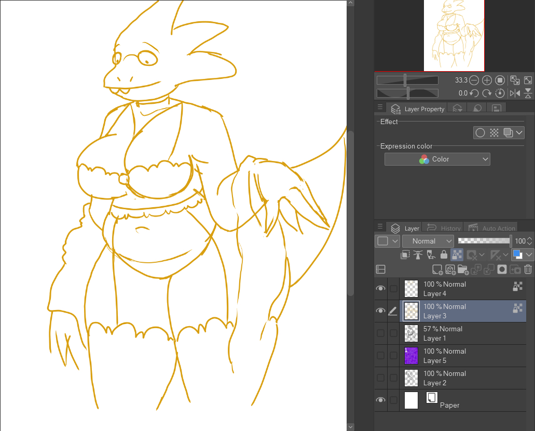
Task: Open the Expression color dropdown
Action: point(437,159)
